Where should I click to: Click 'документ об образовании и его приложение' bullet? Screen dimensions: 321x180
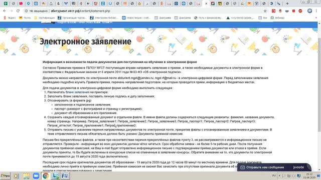click(x=86, y=113)
